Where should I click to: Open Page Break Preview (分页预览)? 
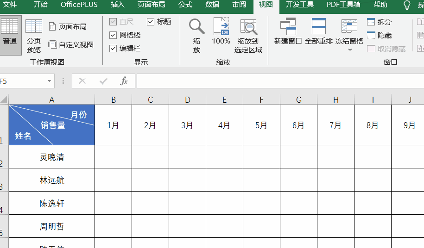(34, 36)
